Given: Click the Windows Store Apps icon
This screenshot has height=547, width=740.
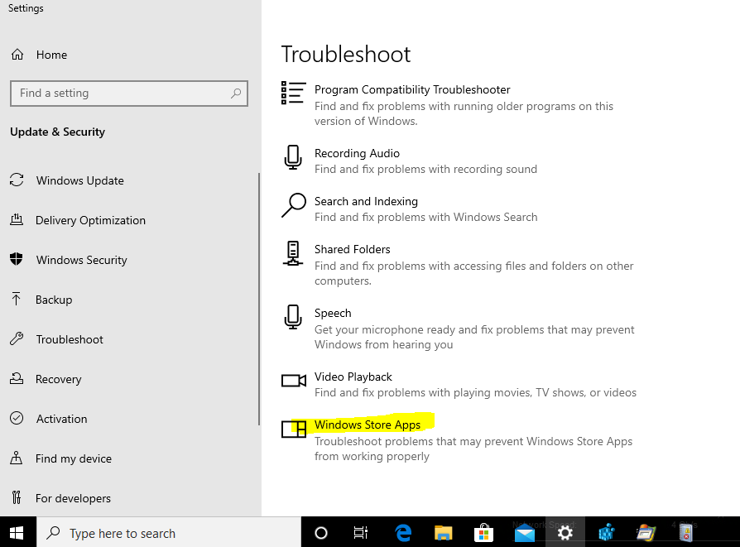Looking at the screenshot, I should [294, 429].
